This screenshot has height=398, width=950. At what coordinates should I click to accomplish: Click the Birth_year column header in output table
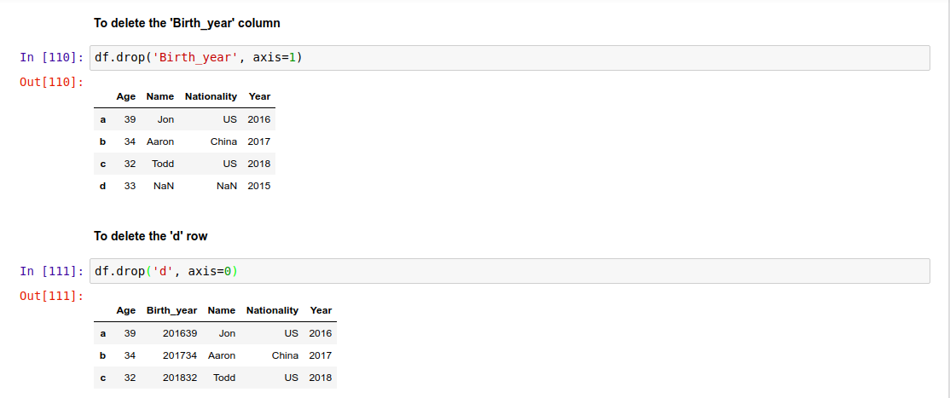pos(171,310)
